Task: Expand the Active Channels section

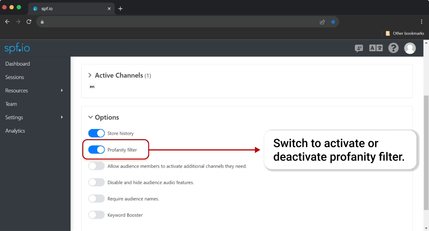Action: point(90,75)
